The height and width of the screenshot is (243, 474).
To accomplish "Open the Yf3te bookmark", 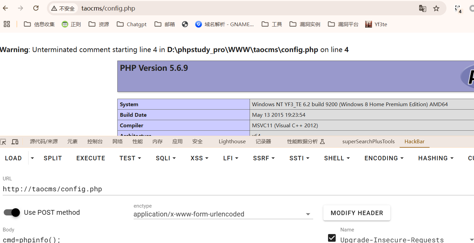I will (376, 24).
